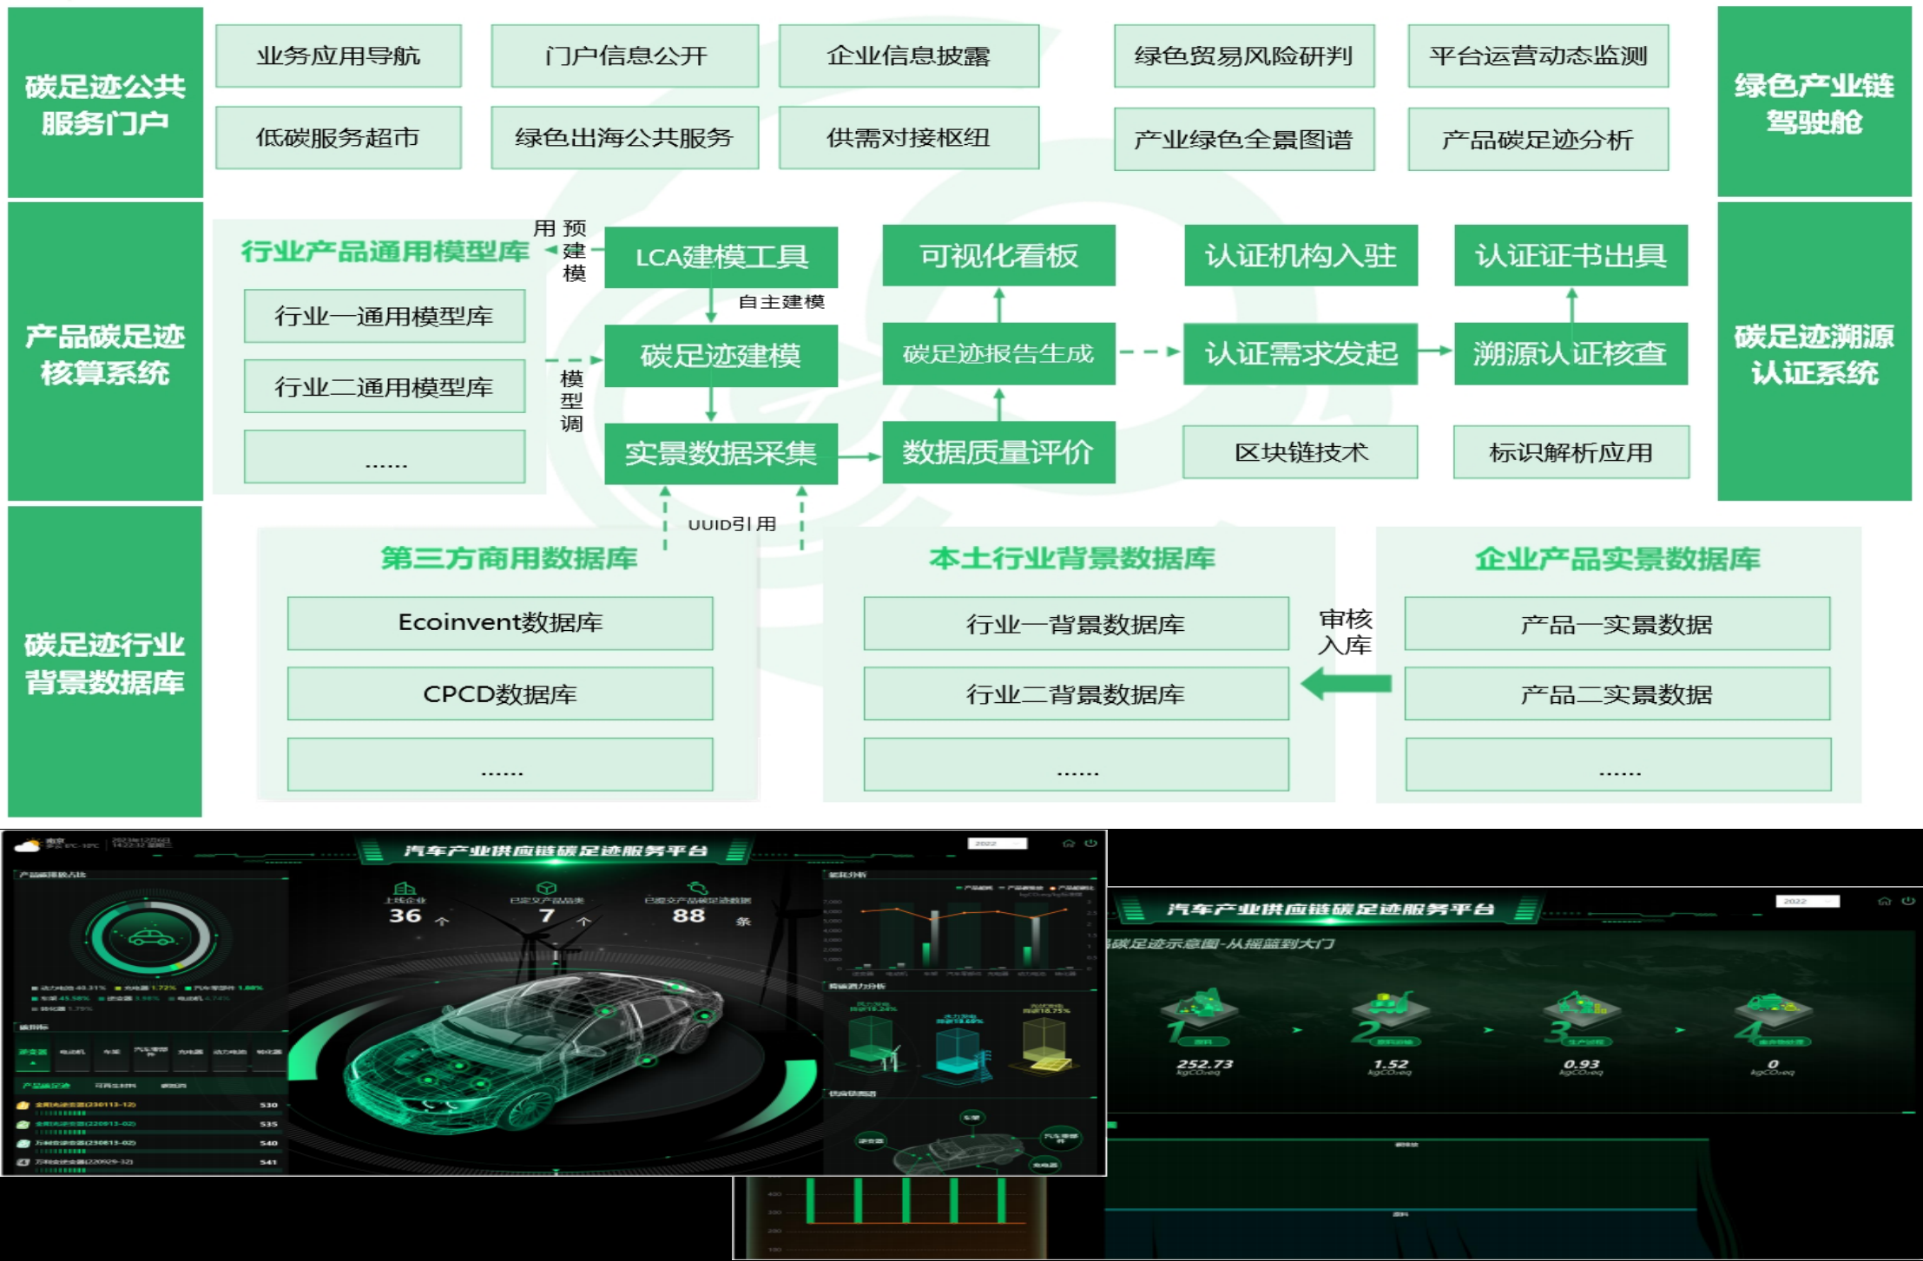Click the LCA建模工具 box
Viewport: 1923px width, 1261px height.
click(721, 257)
